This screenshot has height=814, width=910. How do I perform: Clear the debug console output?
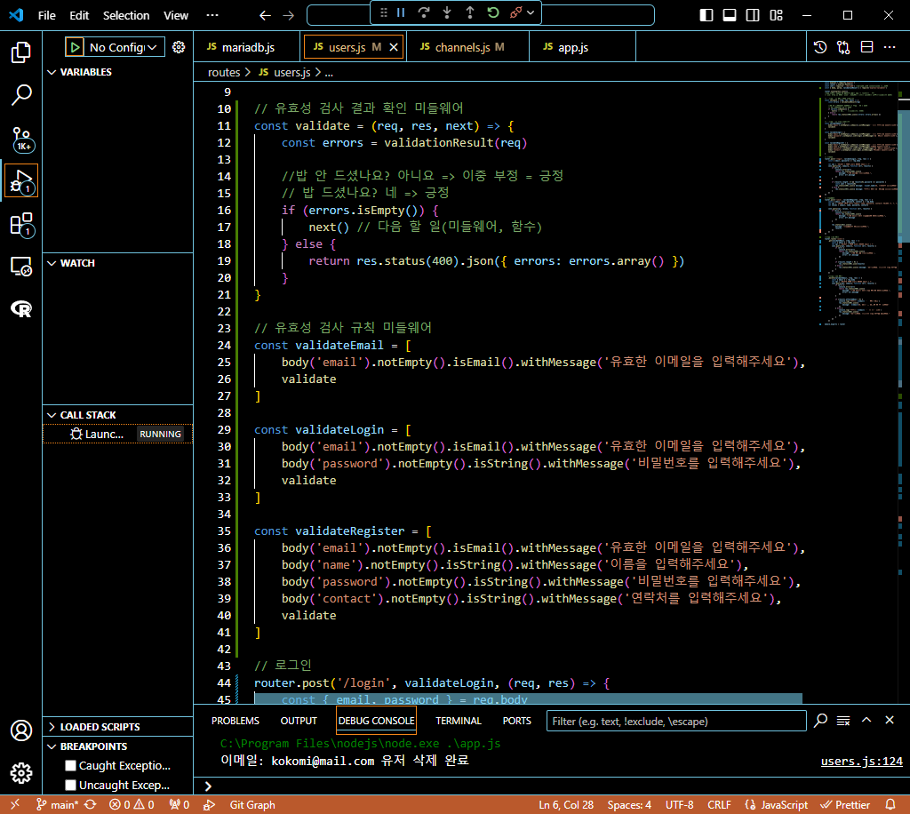(843, 721)
